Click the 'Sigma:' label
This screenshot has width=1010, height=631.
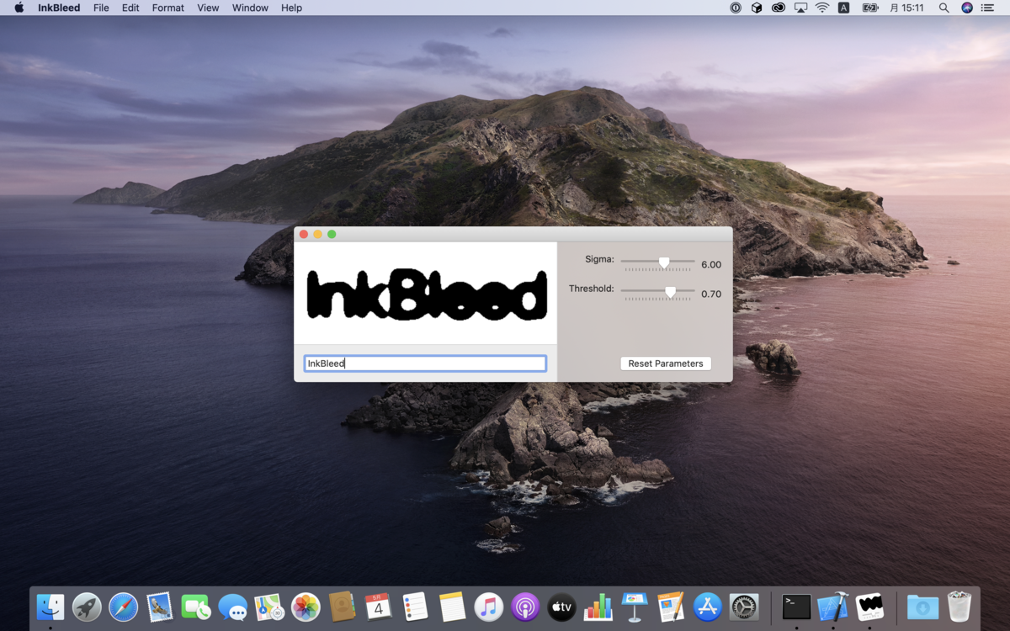[x=600, y=259]
